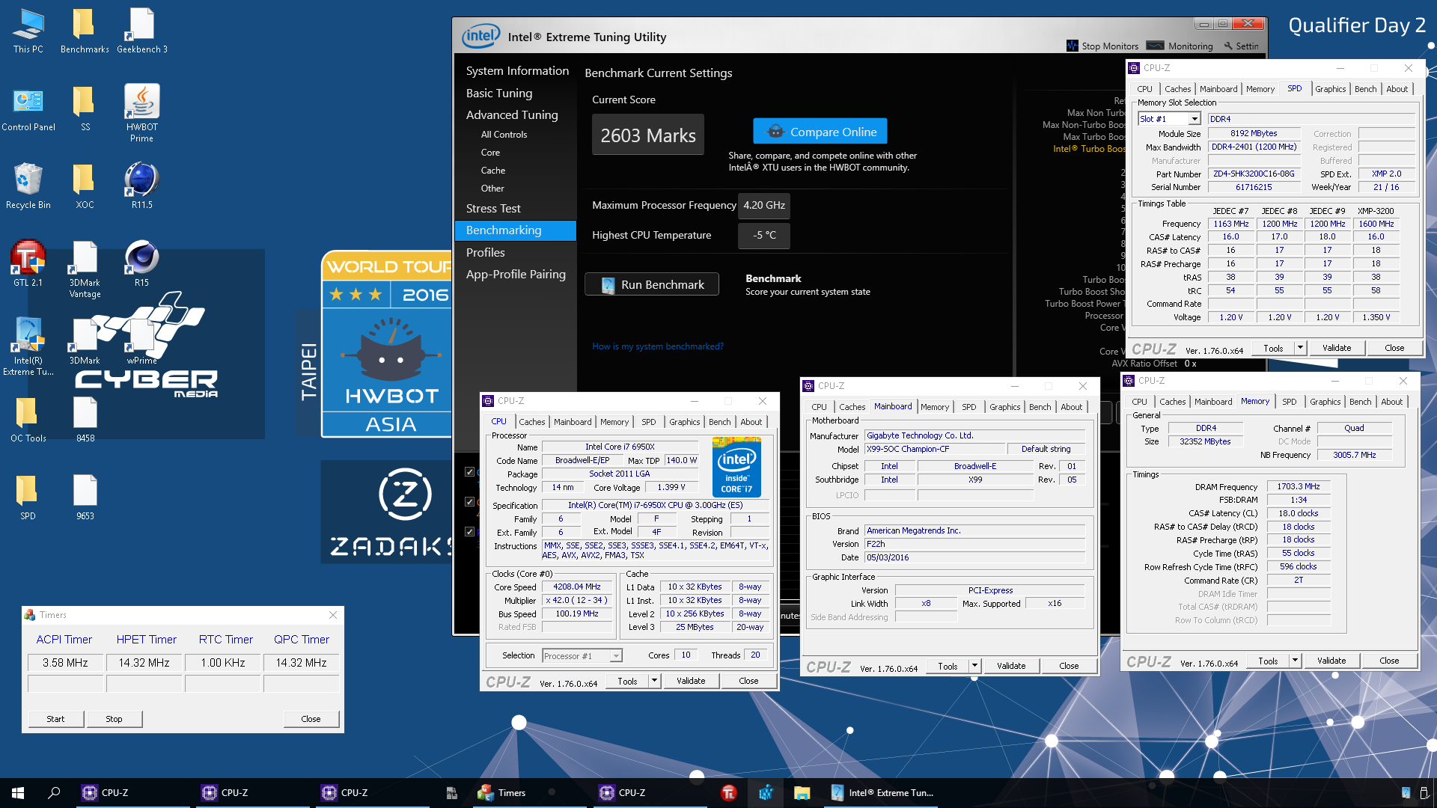
Task: Toggle the second checkbox behind CPU-Z window
Action: [469, 502]
